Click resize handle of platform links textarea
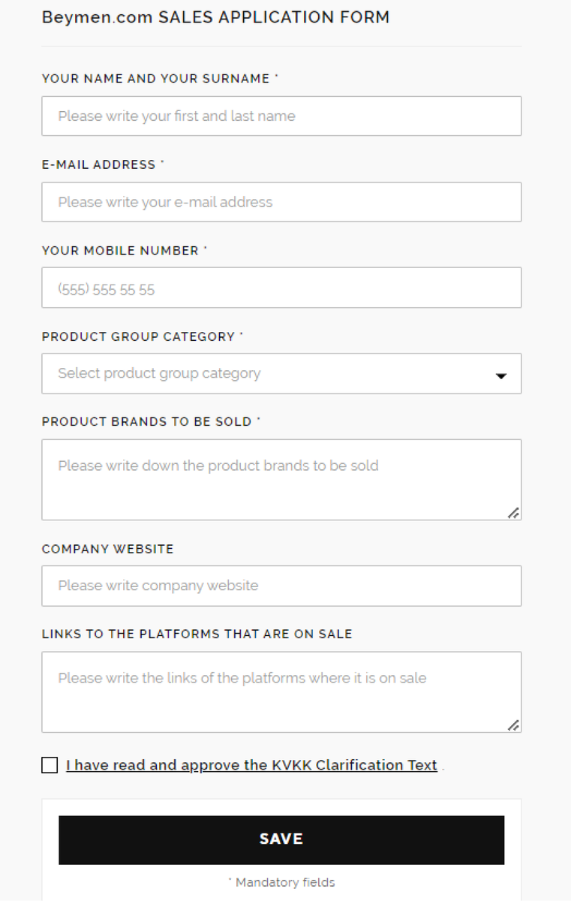571x901 pixels. click(x=513, y=725)
